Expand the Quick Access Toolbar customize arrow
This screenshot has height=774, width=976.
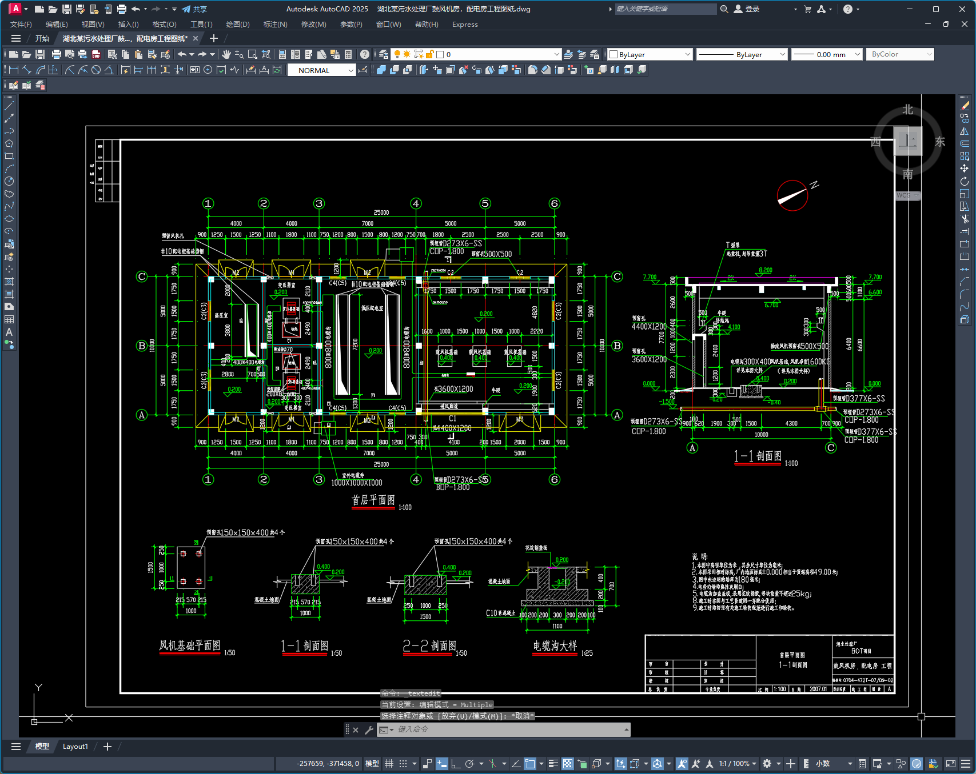[x=174, y=9]
